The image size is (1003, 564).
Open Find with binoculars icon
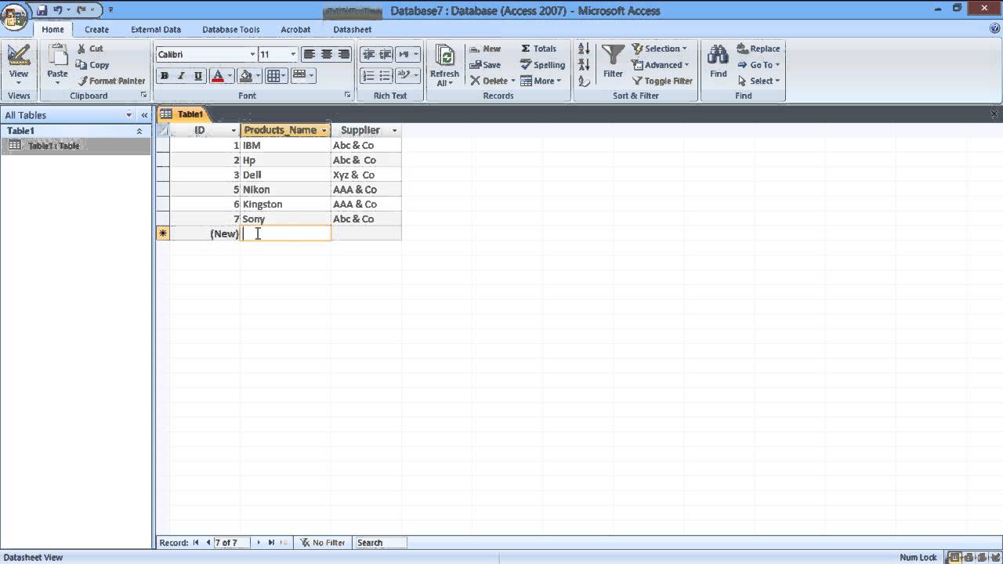tap(718, 55)
